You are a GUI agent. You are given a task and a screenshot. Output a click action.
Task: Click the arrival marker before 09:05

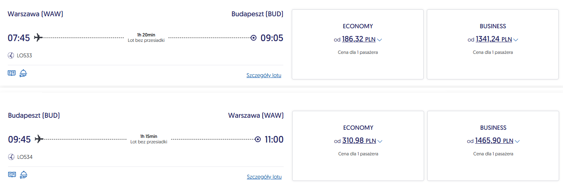[253, 38]
